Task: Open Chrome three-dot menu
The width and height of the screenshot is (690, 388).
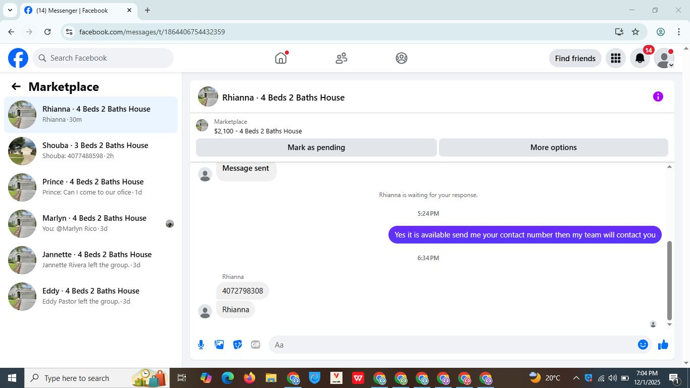Action: pos(679,32)
